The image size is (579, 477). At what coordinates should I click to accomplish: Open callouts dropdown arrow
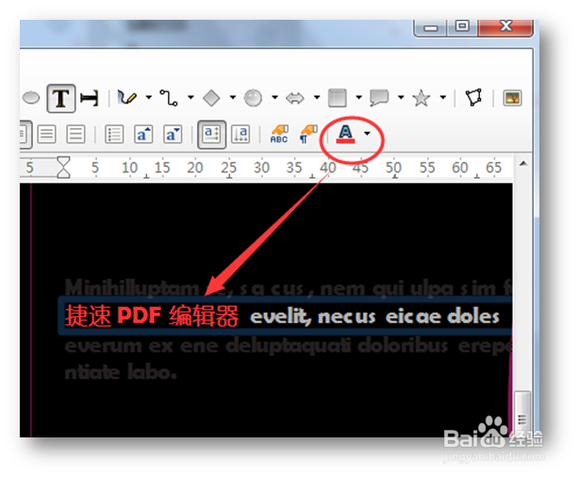pos(401,97)
